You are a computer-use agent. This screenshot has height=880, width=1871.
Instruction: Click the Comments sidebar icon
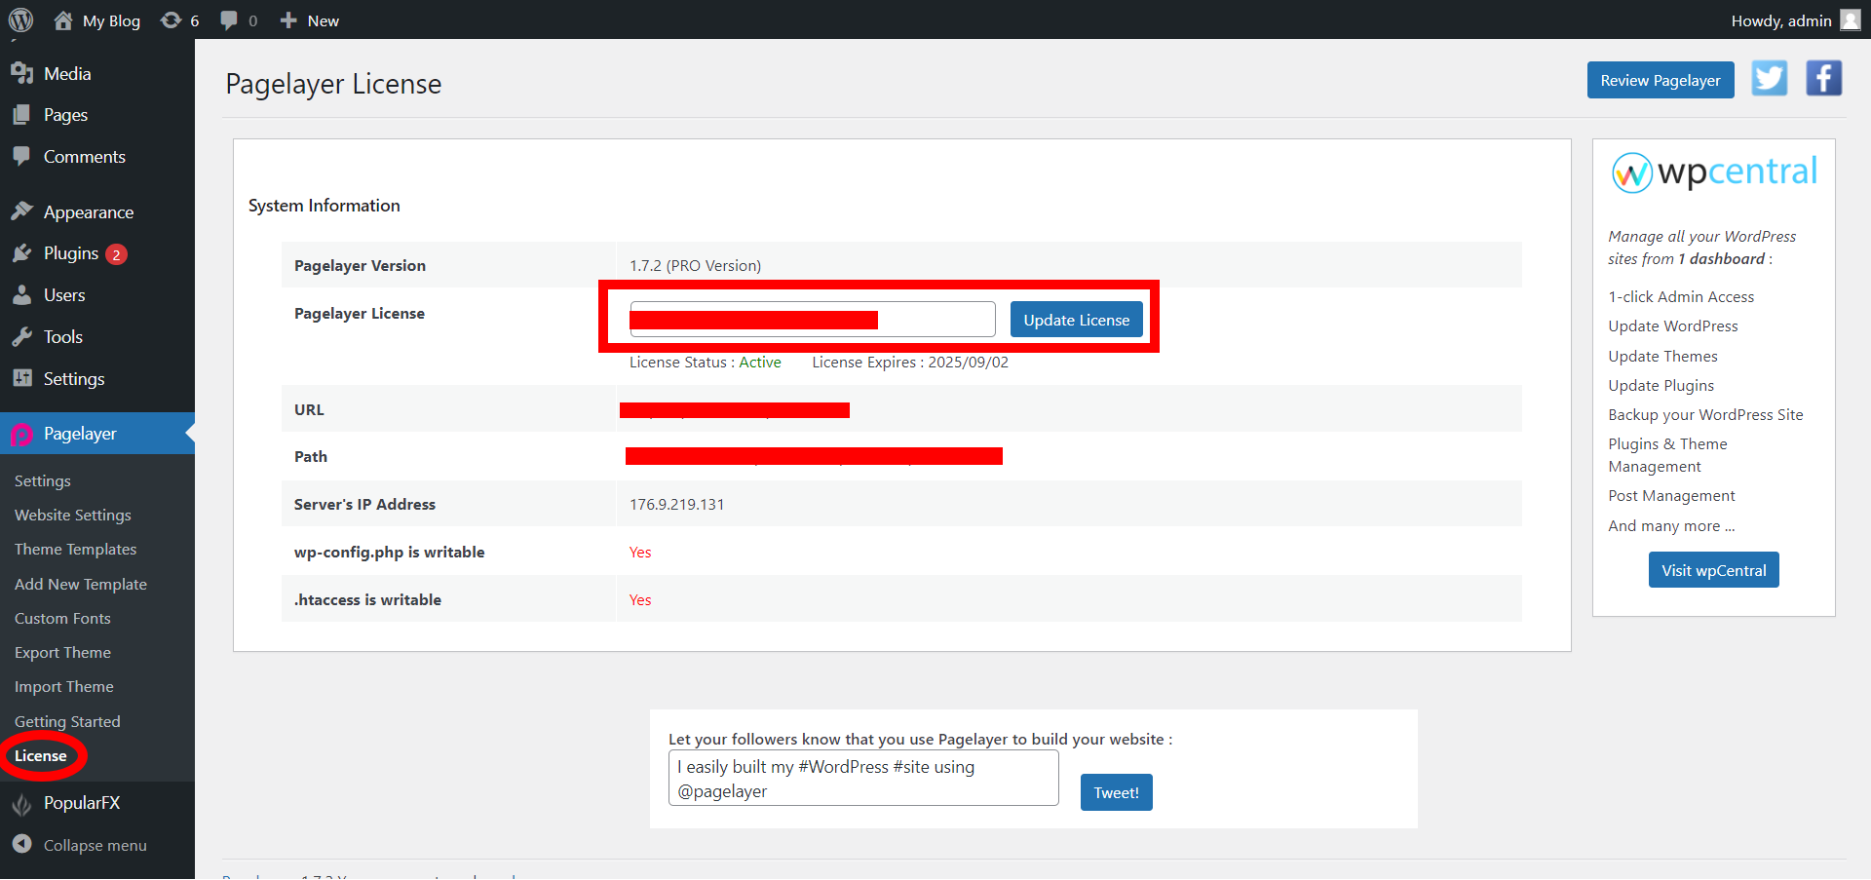point(22,156)
